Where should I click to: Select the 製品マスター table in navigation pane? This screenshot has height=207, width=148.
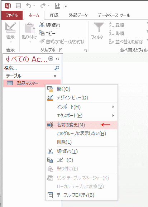click(32, 83)
